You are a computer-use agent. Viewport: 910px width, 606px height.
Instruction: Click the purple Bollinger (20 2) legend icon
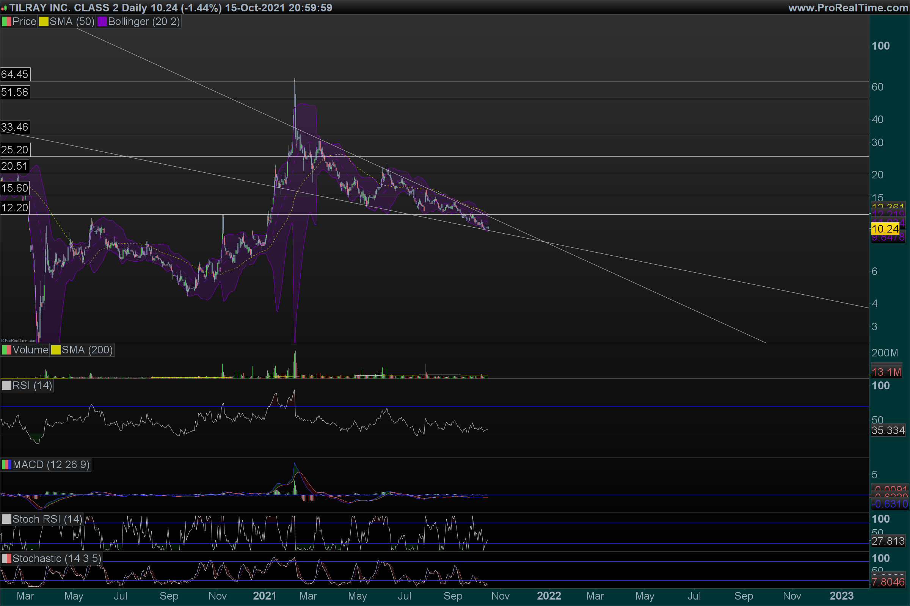102,22
